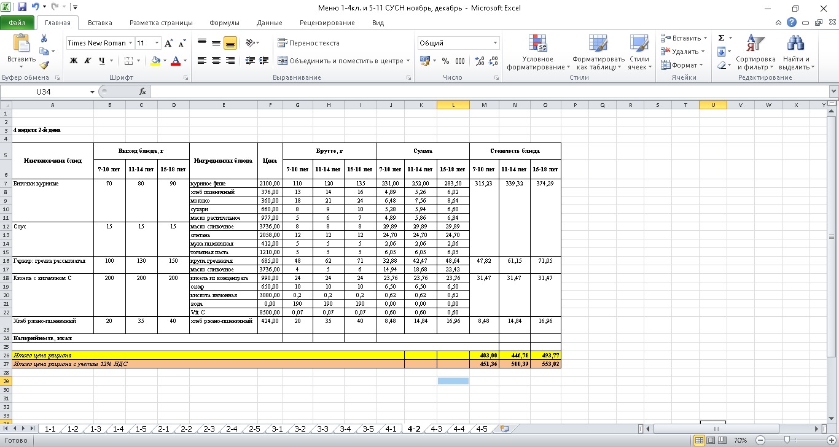Open the Merge and Center dropdown arrow
The width and height of the screenshot is (839, 447).
click(408, 61)
